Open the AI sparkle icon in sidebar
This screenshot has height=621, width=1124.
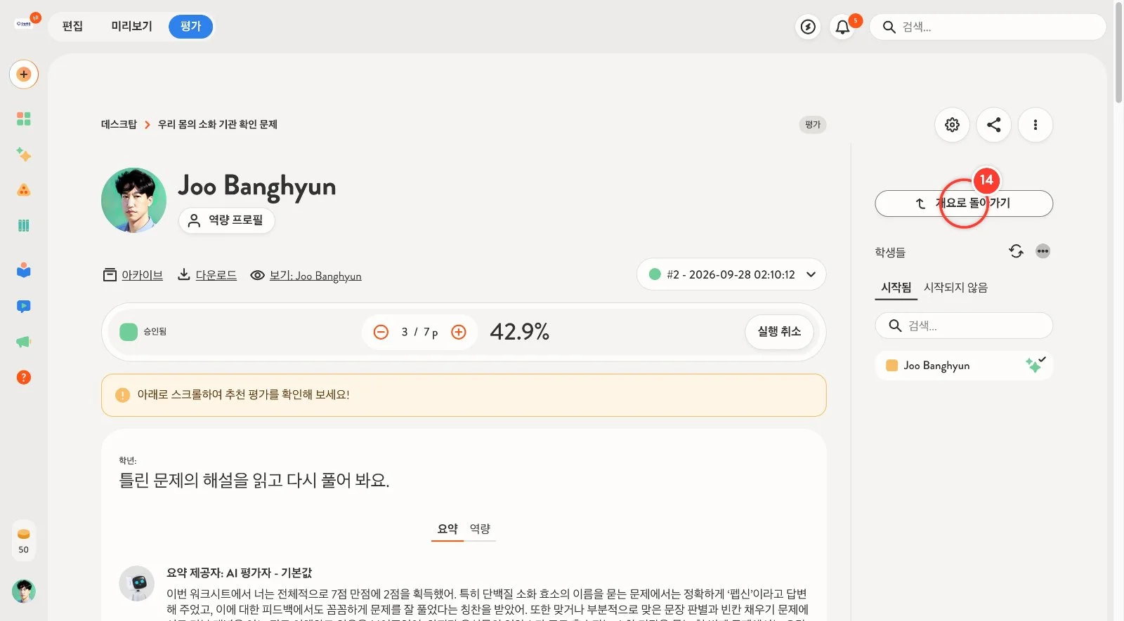24,154
